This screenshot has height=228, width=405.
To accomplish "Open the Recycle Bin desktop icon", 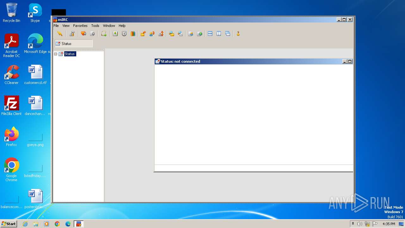I will [x=11, y=13].
